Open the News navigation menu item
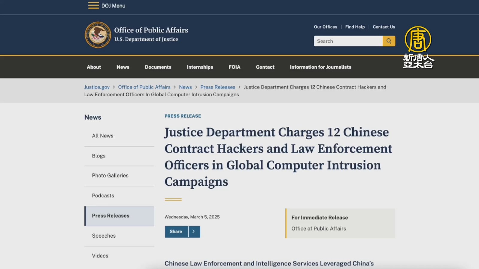This screenshot has height=269, width=479. click(x=123, y=67)
